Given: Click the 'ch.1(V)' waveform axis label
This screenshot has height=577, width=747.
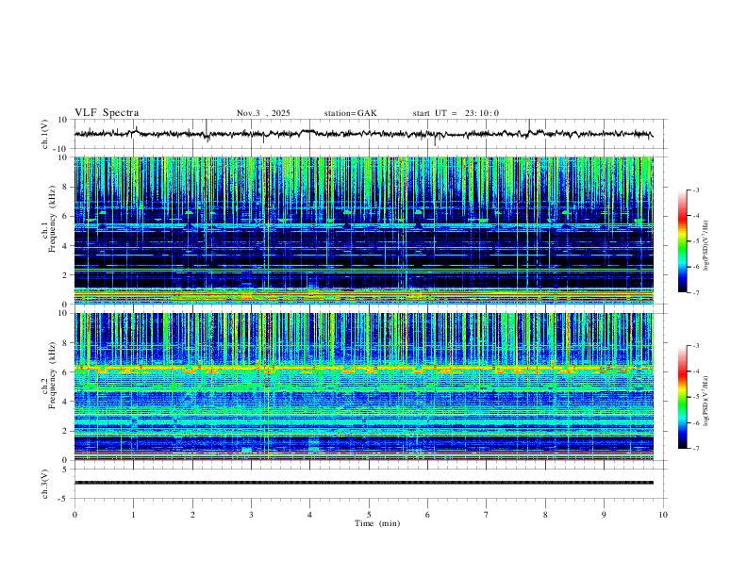Looking at the screenshot, I should (x=45, y=134).
